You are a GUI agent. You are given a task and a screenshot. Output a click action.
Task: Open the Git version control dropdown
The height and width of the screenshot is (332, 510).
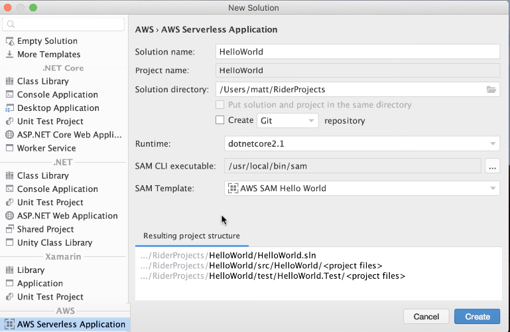pos(287,121)
